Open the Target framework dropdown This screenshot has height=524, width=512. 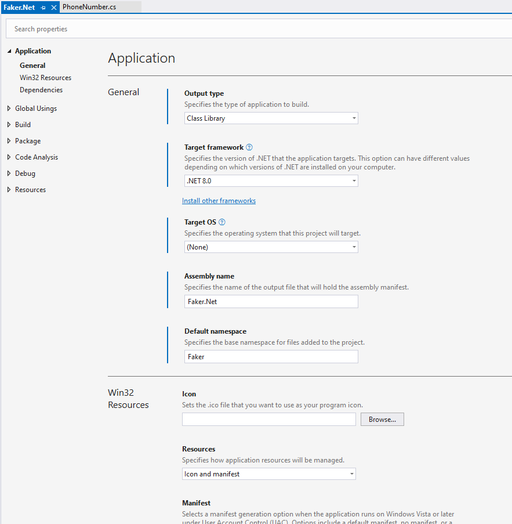coord(271,181)
